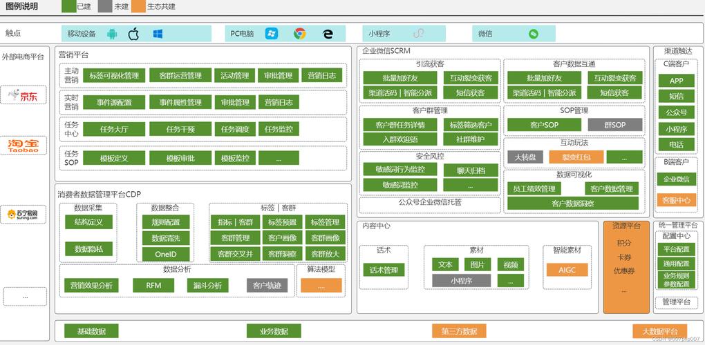
Task: Click the 客服中心 block under B端客户
Action: click(676, 199)
